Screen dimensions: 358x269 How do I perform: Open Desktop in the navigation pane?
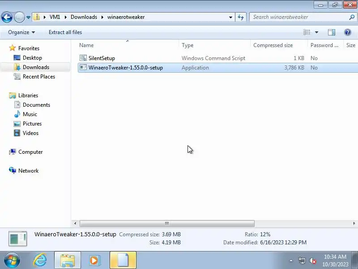click(x=32, y=58)
